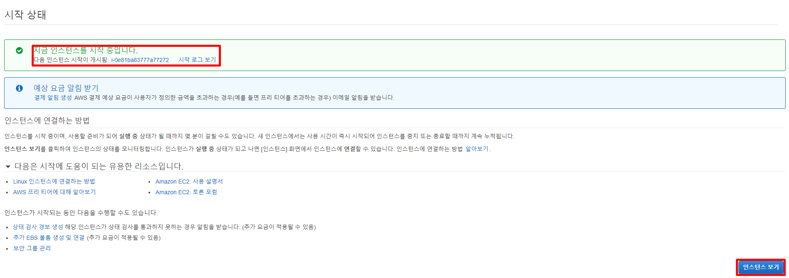Open 추가 EBS 볼륨 생성 및 연결 link
The width and height of the screenshot is (789, 278).
click(x=49, y=238)
